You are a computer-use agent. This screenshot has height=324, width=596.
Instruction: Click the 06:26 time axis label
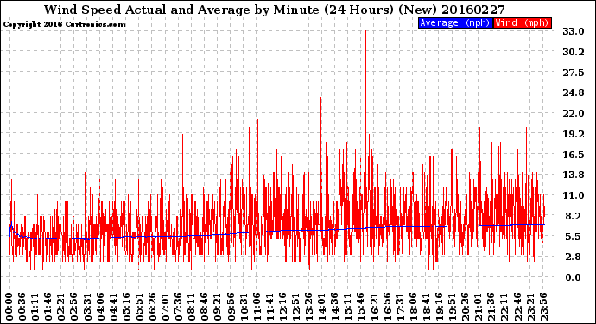click(152, 307)
